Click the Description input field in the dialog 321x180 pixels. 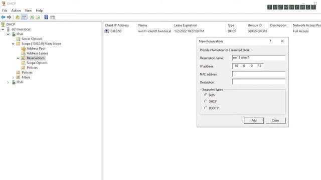tap(259, 82)
